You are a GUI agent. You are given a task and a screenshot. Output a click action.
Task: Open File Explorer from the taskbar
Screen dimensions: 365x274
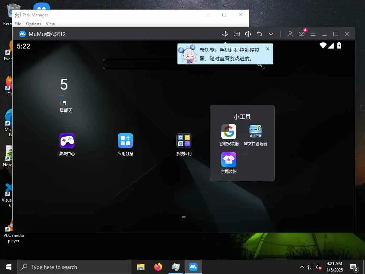tap(140, 267)
